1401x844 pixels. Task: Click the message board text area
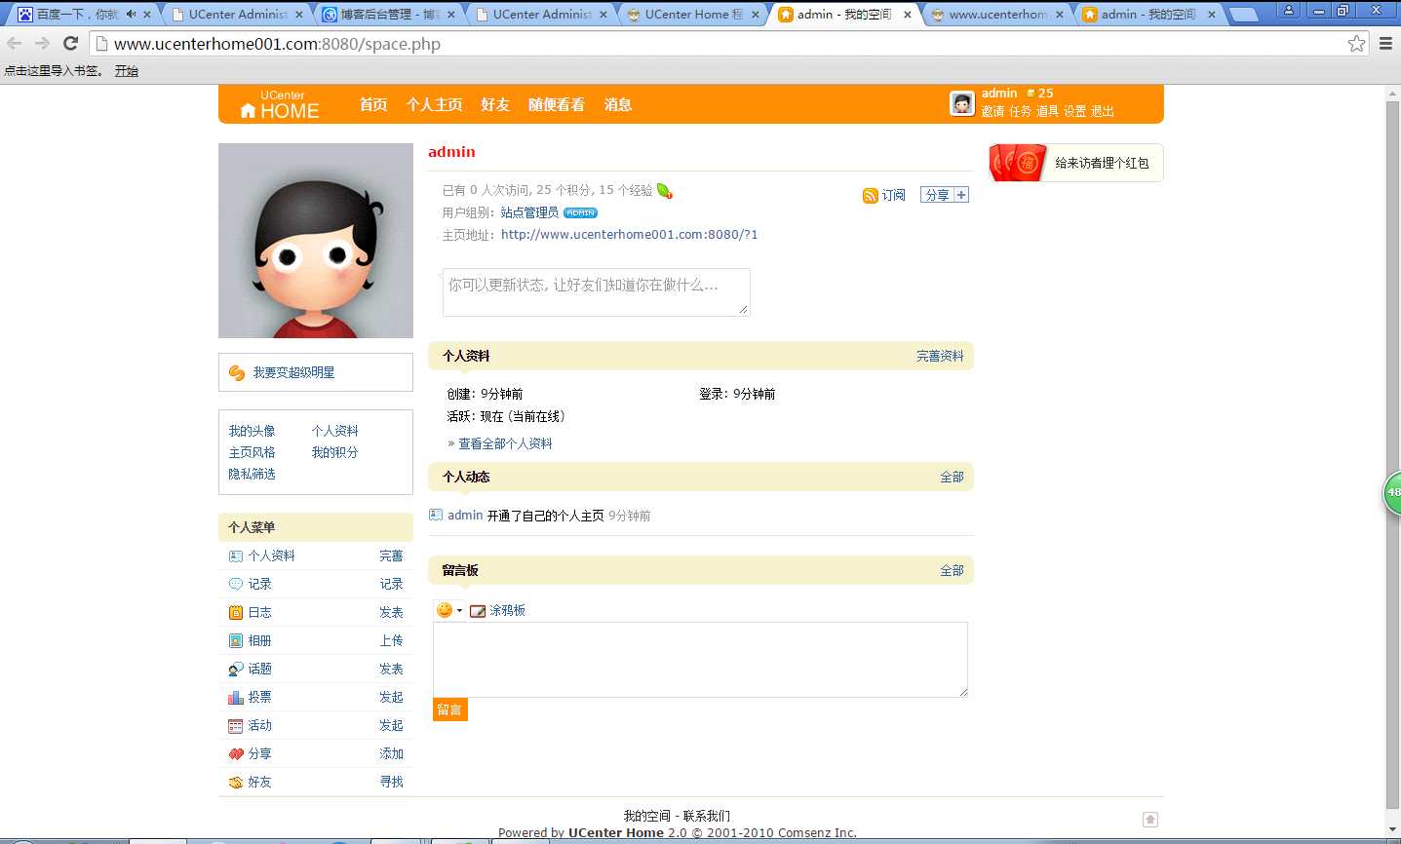(700, 660)
